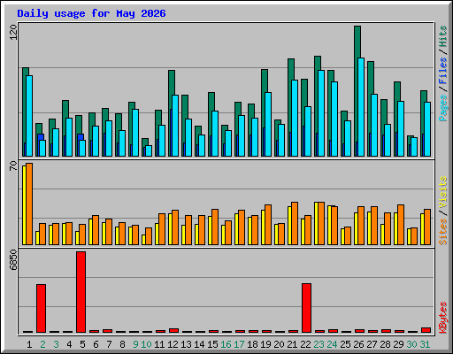Click the day 26 label on x-axis
This screenshot has height=354, width=453.
click(x=358, y=344)
